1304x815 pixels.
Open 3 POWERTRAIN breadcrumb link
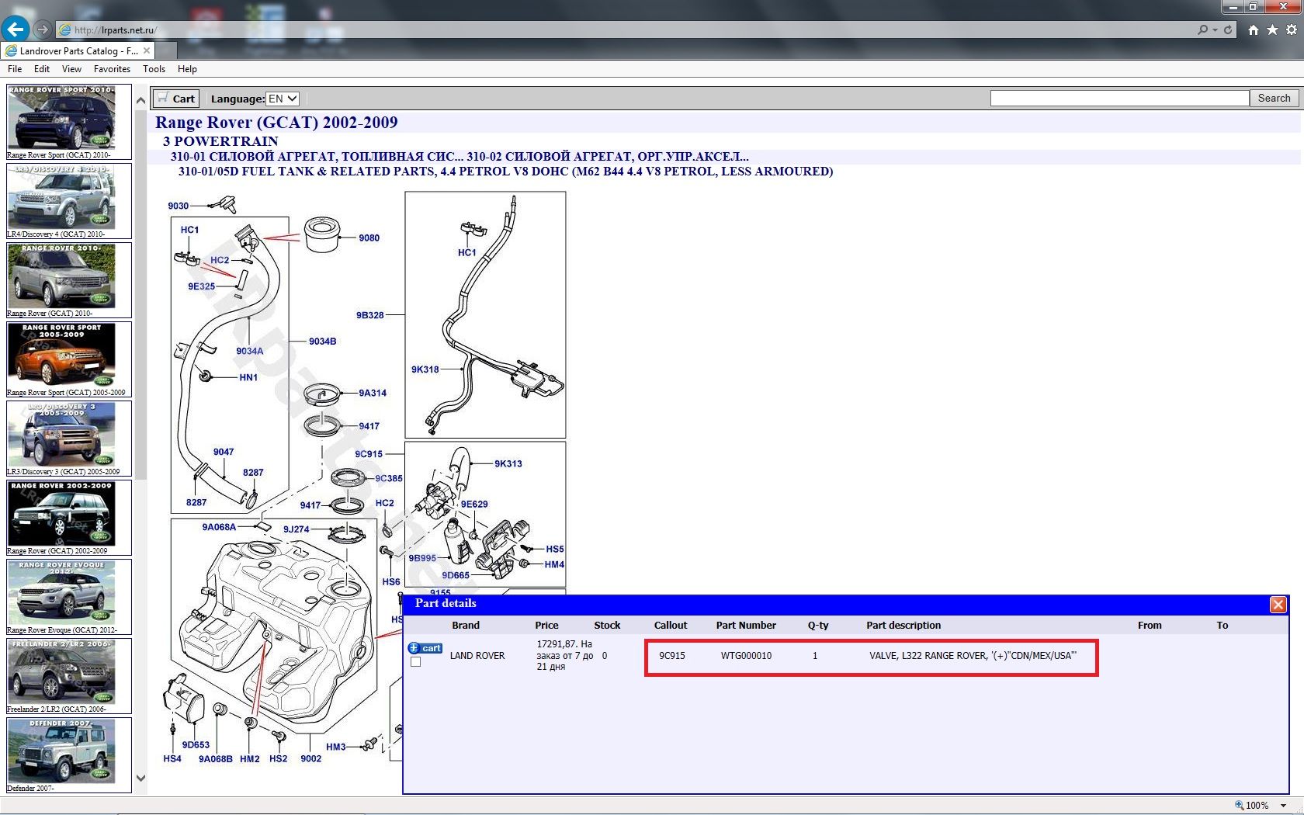click(220, 141)
